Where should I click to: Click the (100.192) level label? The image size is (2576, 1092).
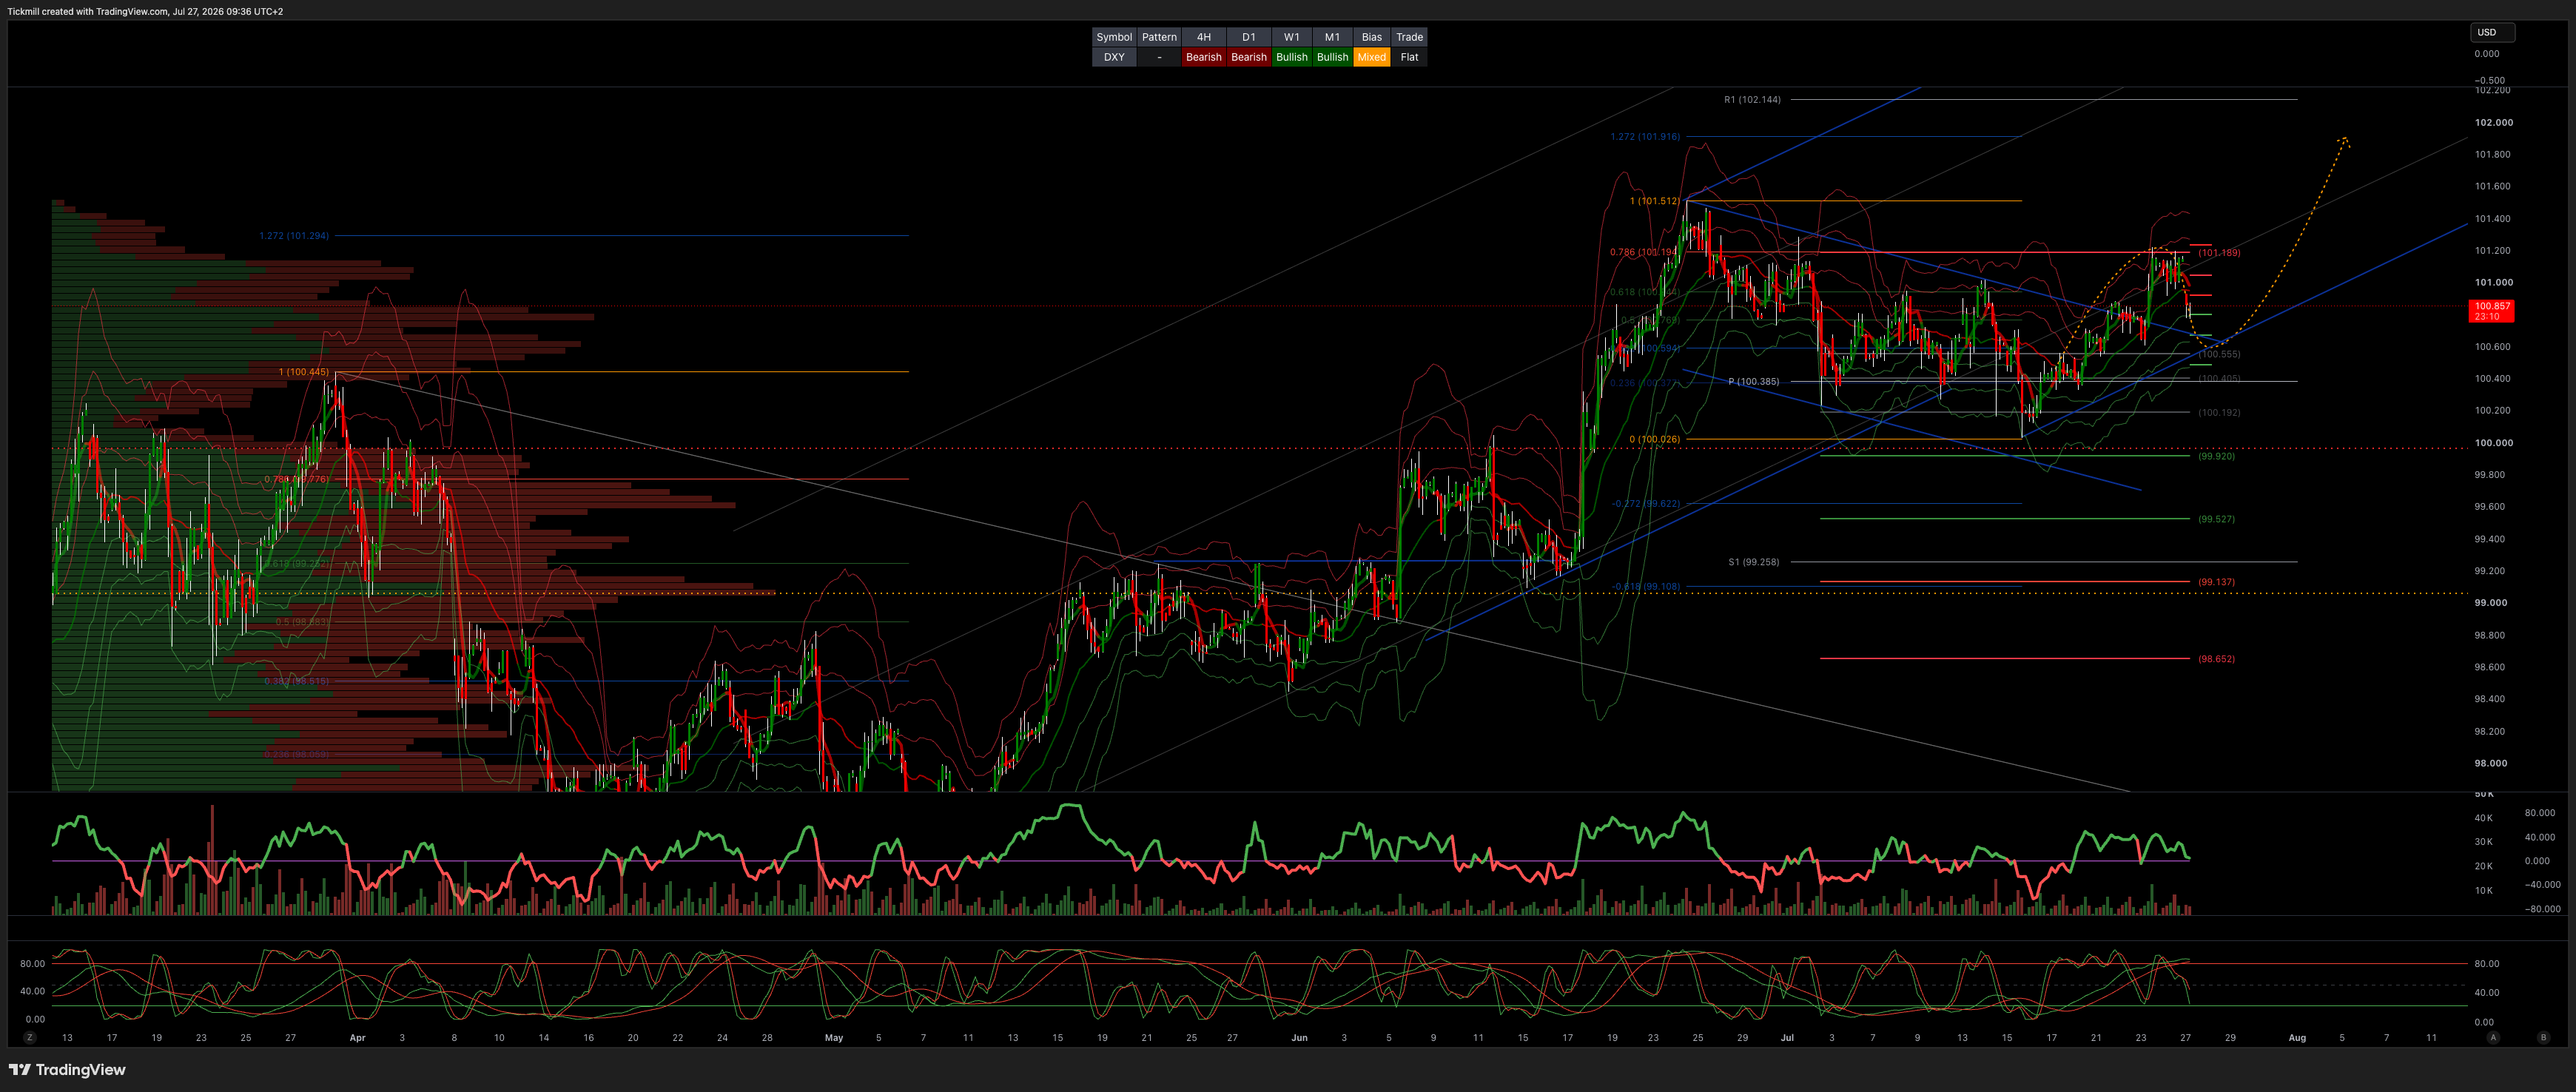[2219, 412]
